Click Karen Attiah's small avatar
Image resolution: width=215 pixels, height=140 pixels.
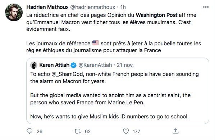[x=34, y=65]
